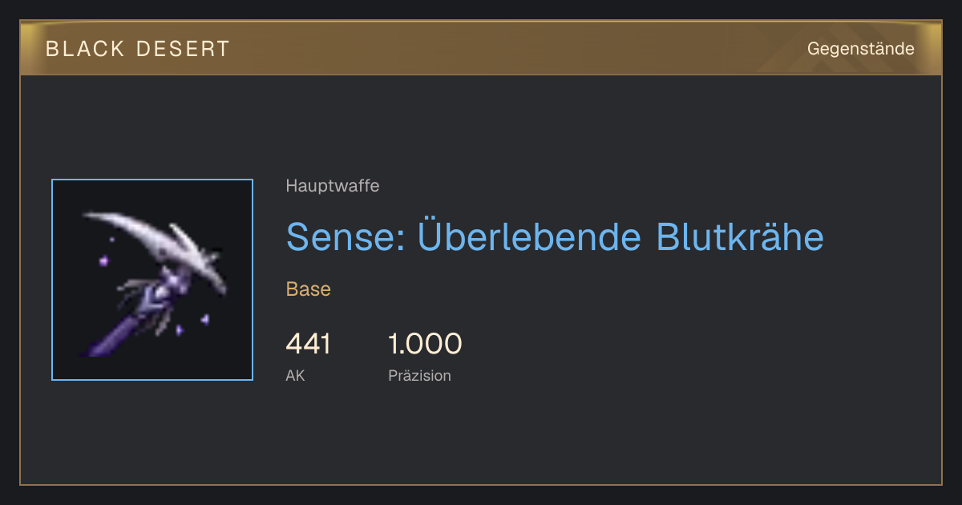The image size is (962, 505).
Task: Click the purple sparkle left of the blade
Action: [103, 260]
